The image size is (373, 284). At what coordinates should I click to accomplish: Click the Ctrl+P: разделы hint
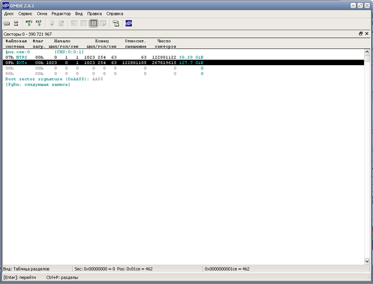point(62,278)
